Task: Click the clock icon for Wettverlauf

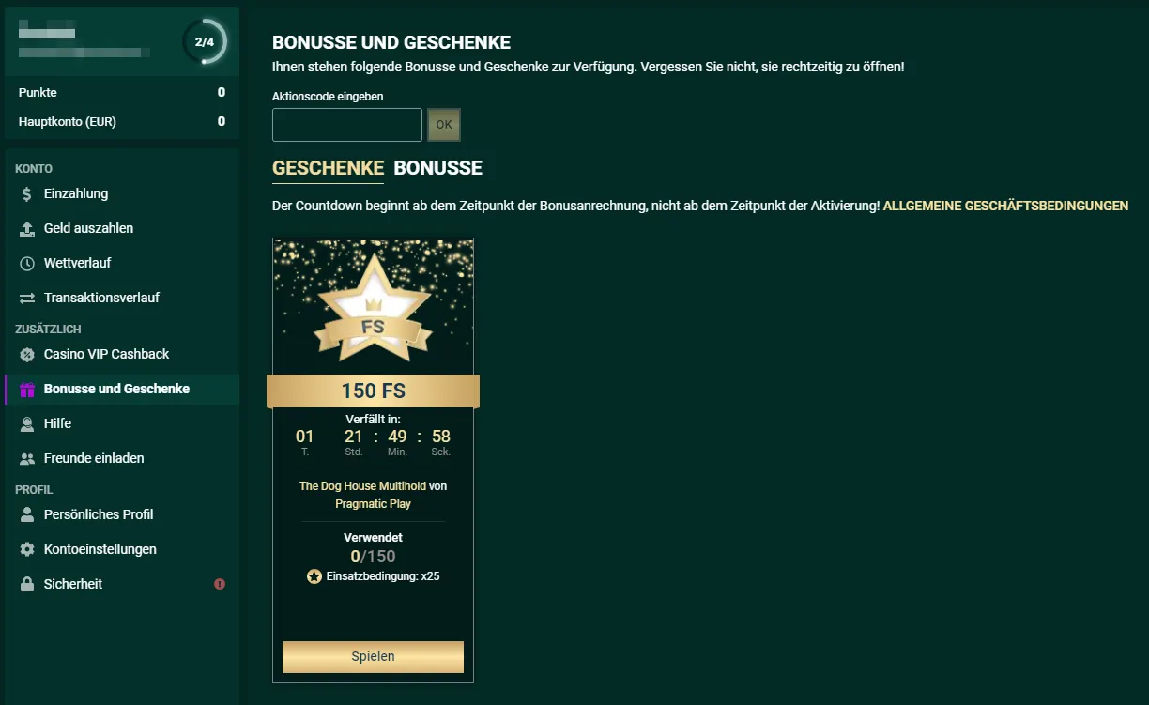Action: coord(27,263)
